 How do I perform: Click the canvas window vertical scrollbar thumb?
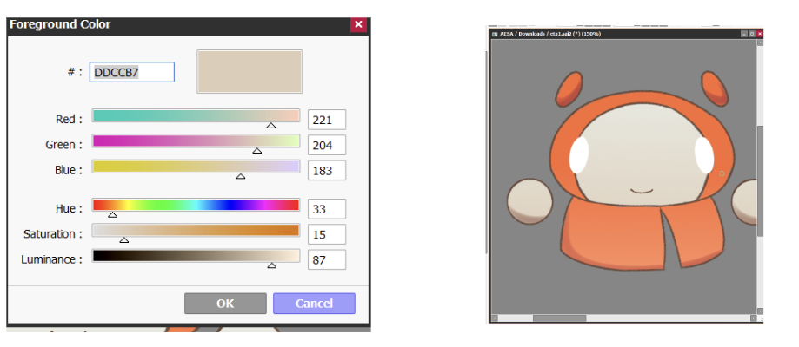pos(760,180)
